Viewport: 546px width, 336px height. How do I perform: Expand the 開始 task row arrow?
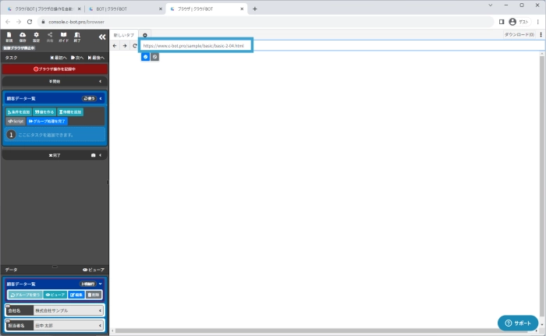coord(100,81)
